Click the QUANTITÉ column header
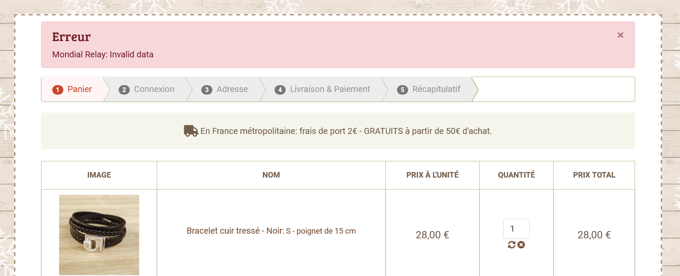The image size is (680, 276). coord(516,175)
